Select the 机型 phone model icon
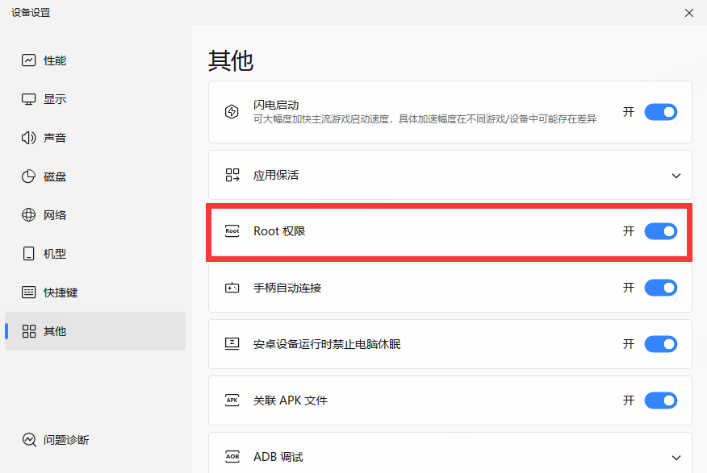The image size is (707, 473). click(x=29, y=254)
